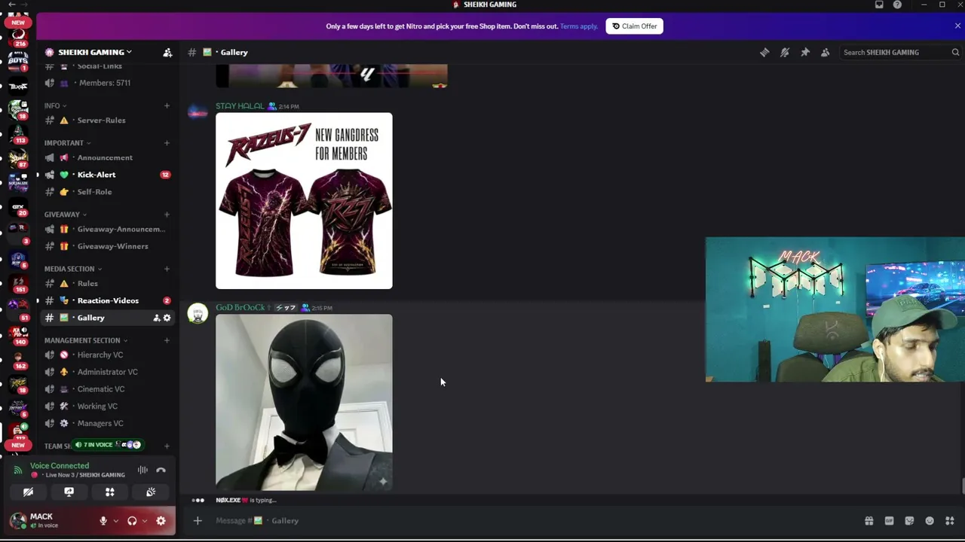The height and width of the screenshot is (542, 965).
Task: Open the soundboard panel
Action: click(x=151, y=492)
